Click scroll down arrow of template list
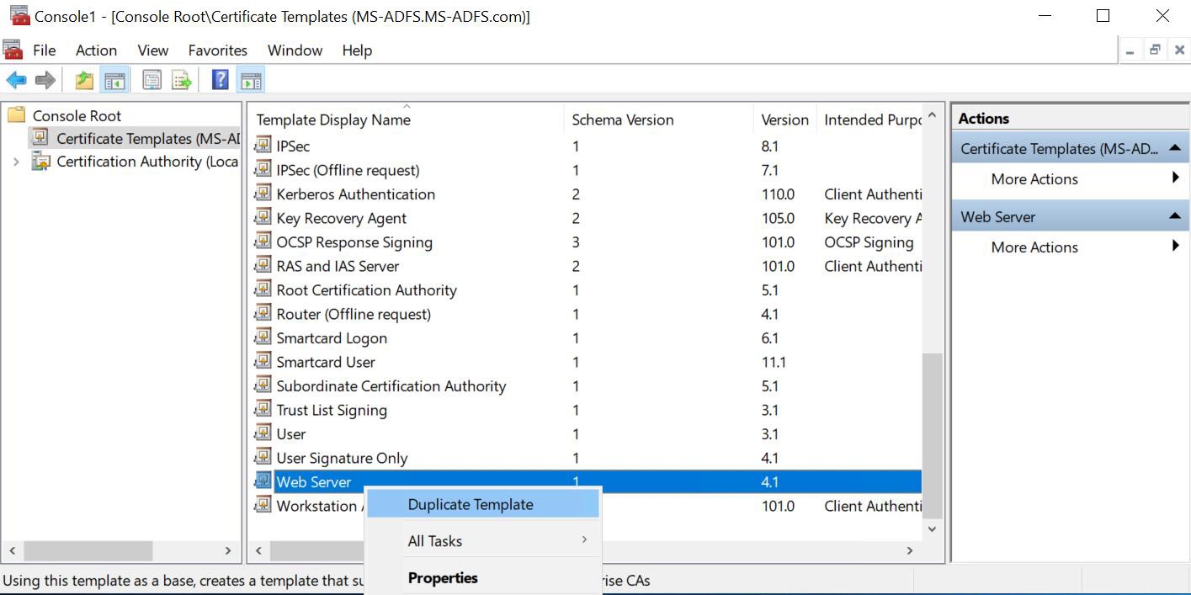The height and width of the screenshot is (595, 1191). 932,529
